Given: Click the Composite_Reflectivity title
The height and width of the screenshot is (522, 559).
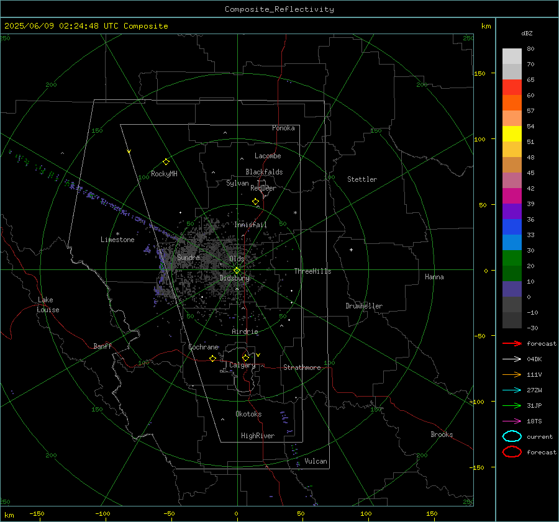Looking at the screenshot, I should point(279,9).
